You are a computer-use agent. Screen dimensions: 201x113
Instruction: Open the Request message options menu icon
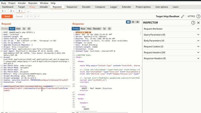(29, 29)
